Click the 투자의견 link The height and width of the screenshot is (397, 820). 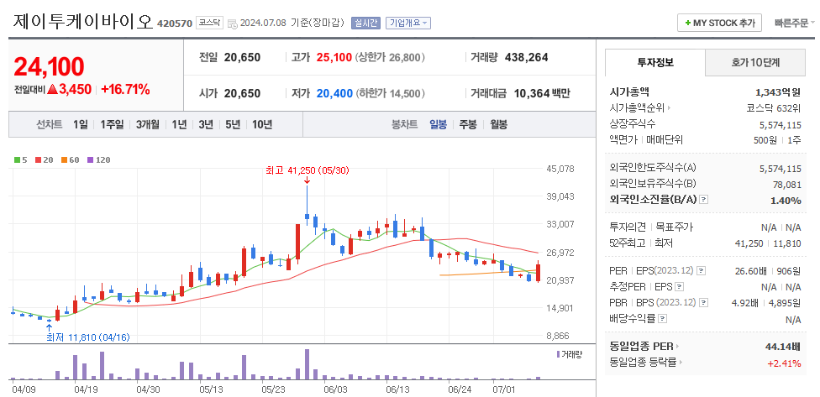(628, 227)
